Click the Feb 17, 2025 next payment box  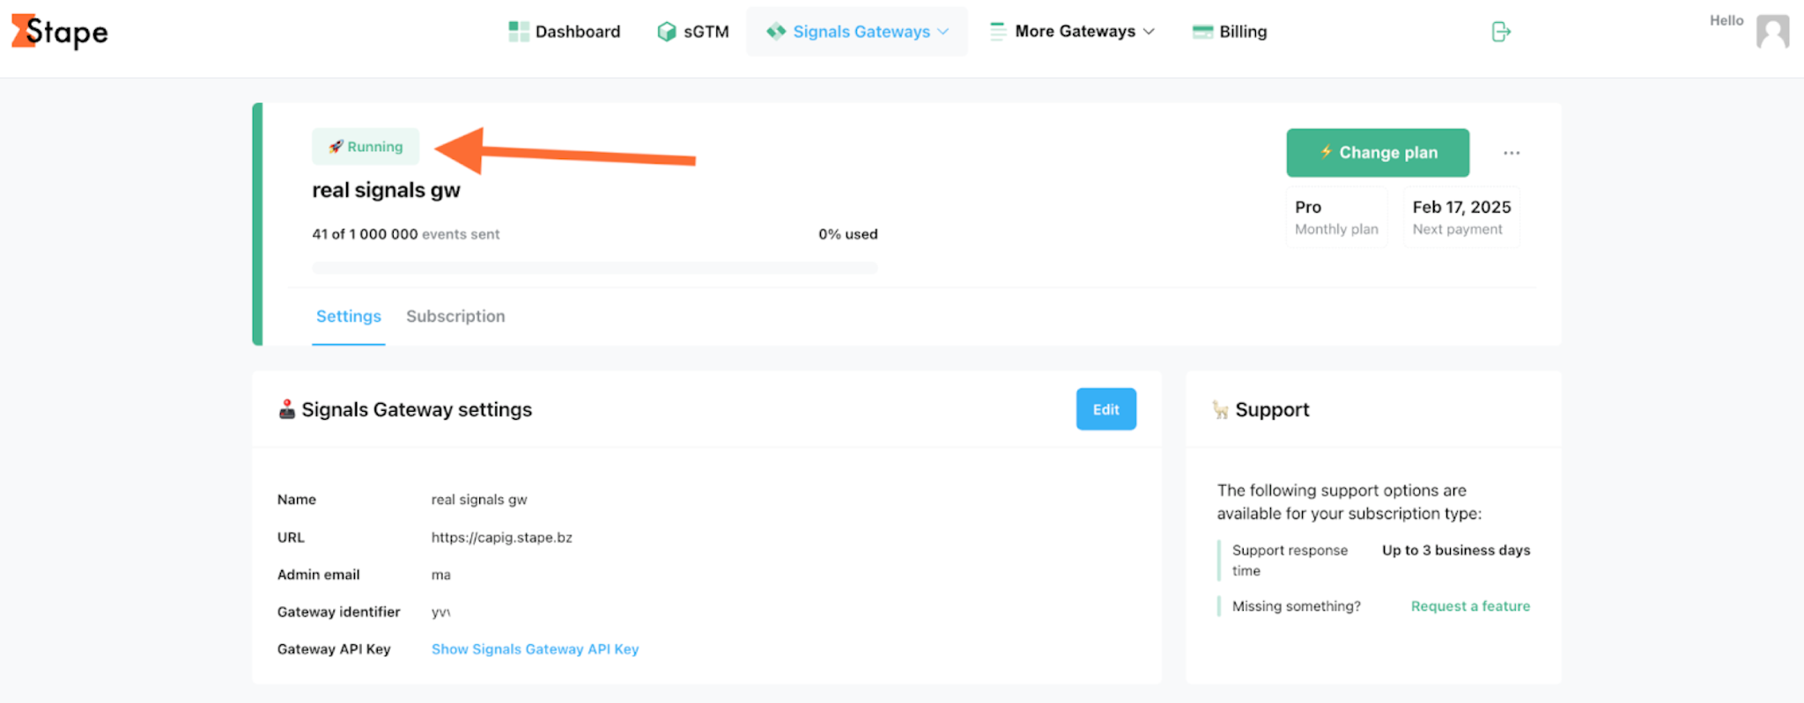[x=1461, y=217]
